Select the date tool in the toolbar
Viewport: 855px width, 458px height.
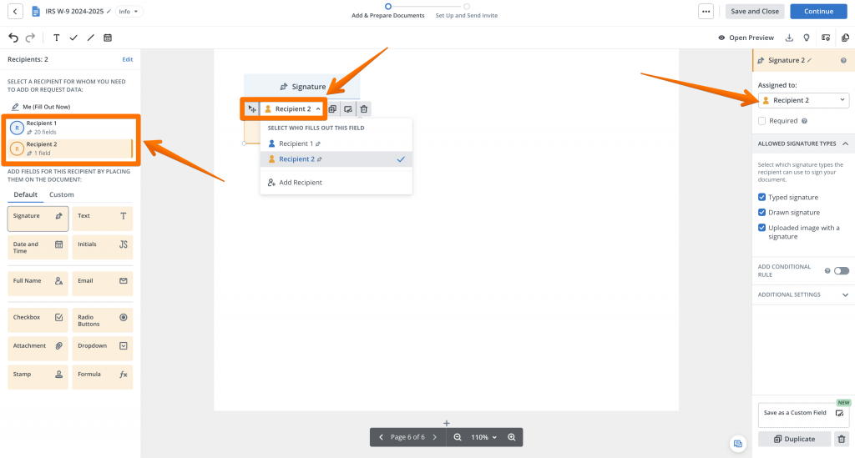[108, 38]
